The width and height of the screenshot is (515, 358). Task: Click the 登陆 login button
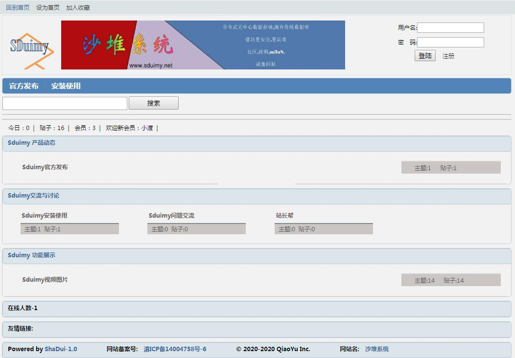tap(425, 56)
